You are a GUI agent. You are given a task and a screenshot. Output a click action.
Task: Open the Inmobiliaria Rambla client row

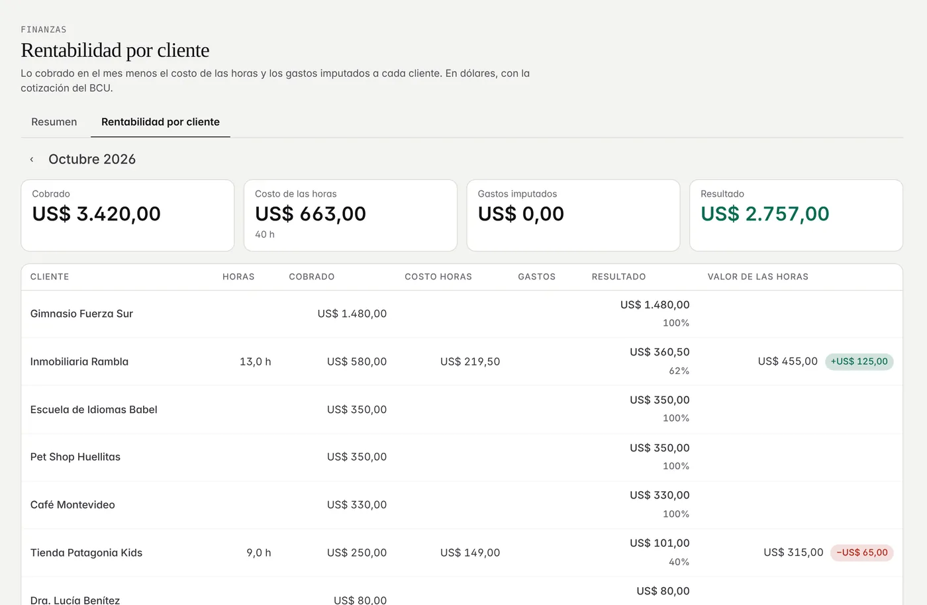[462, 361]
